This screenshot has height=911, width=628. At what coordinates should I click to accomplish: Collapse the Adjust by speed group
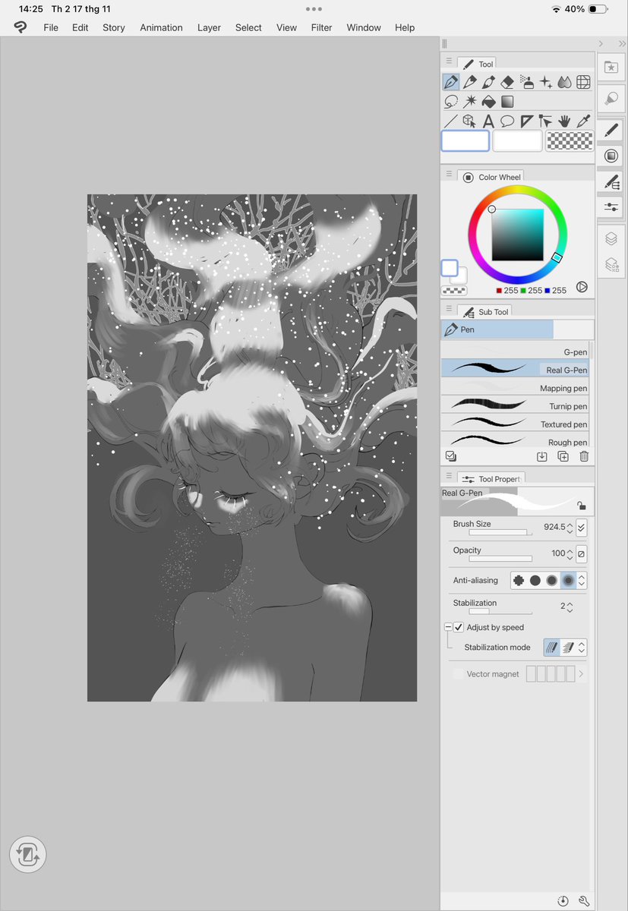click(x=448, y=627)
